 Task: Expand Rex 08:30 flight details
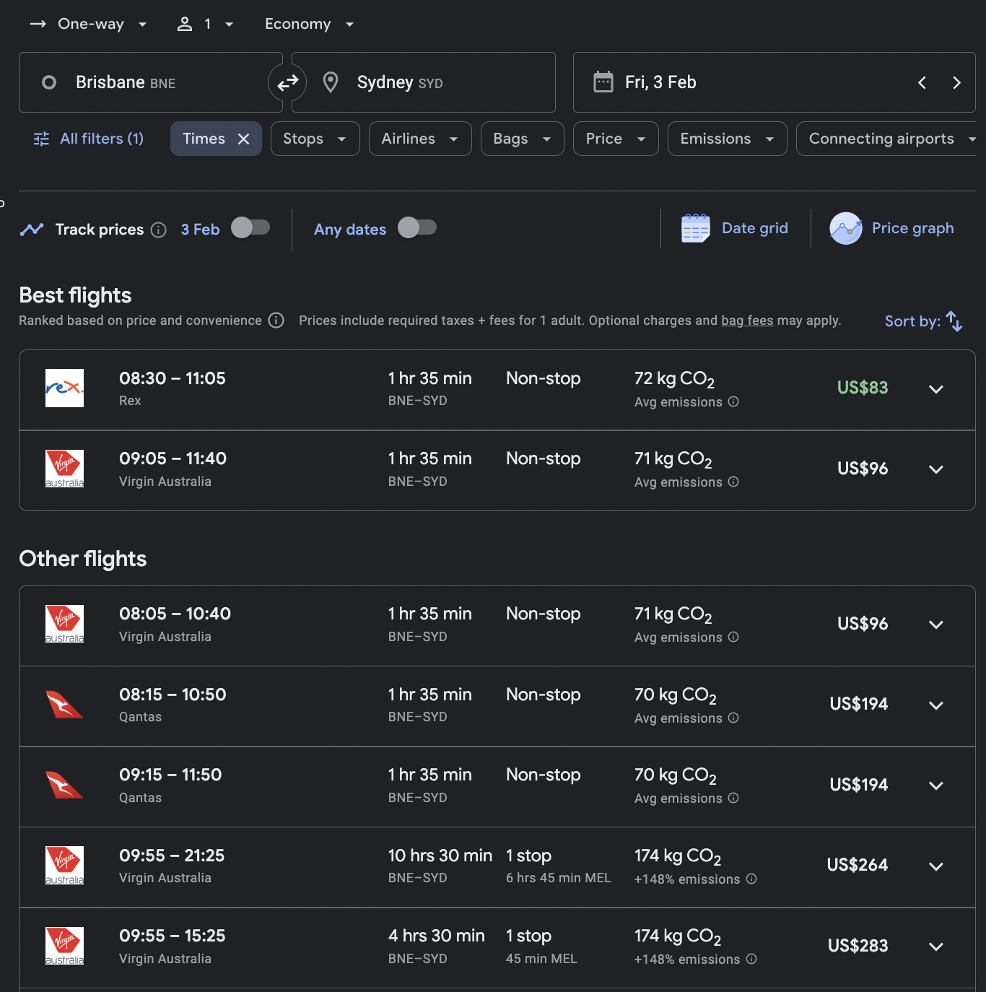(936, 389)
